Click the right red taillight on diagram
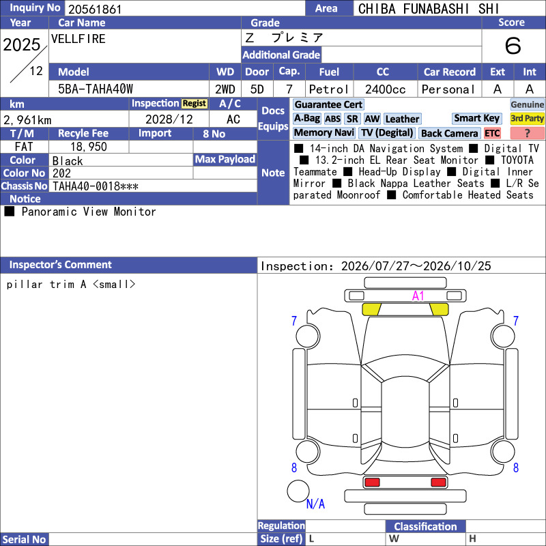The height and width of the screenshot is (546, 546). tap(438, 483)
